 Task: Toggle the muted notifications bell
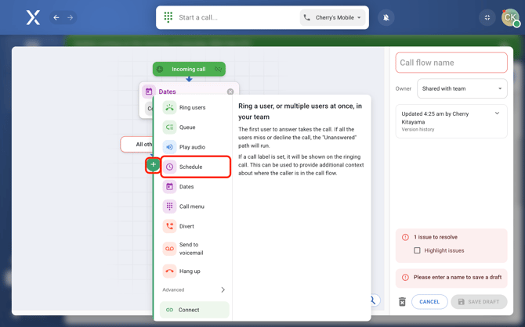tap(386, 17)
